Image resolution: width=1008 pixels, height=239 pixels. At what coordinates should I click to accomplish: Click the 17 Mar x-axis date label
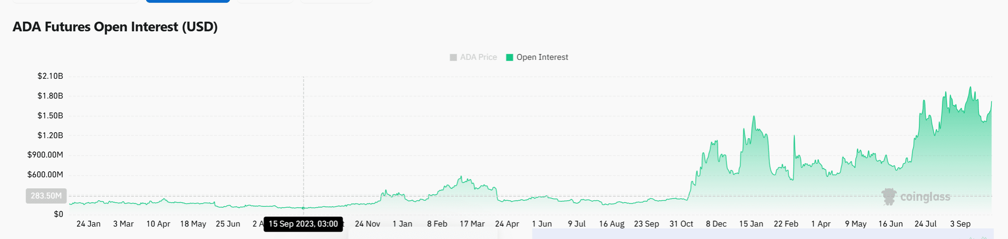472,224
